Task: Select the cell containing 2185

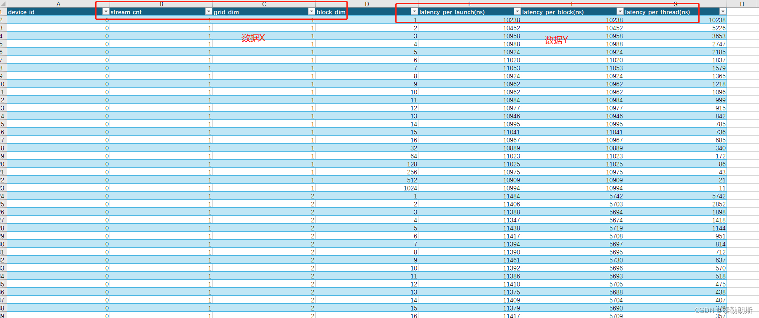Action: click(x=675, y=52)
